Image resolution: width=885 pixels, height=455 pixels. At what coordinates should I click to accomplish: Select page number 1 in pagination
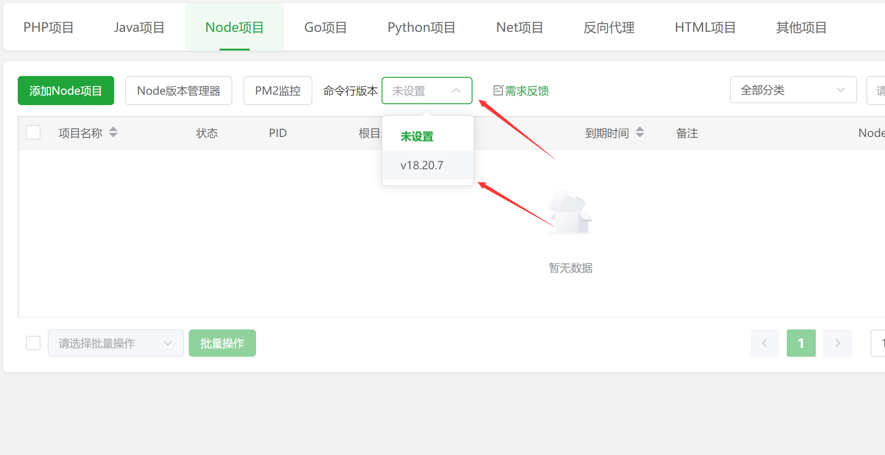coord(801,343)
